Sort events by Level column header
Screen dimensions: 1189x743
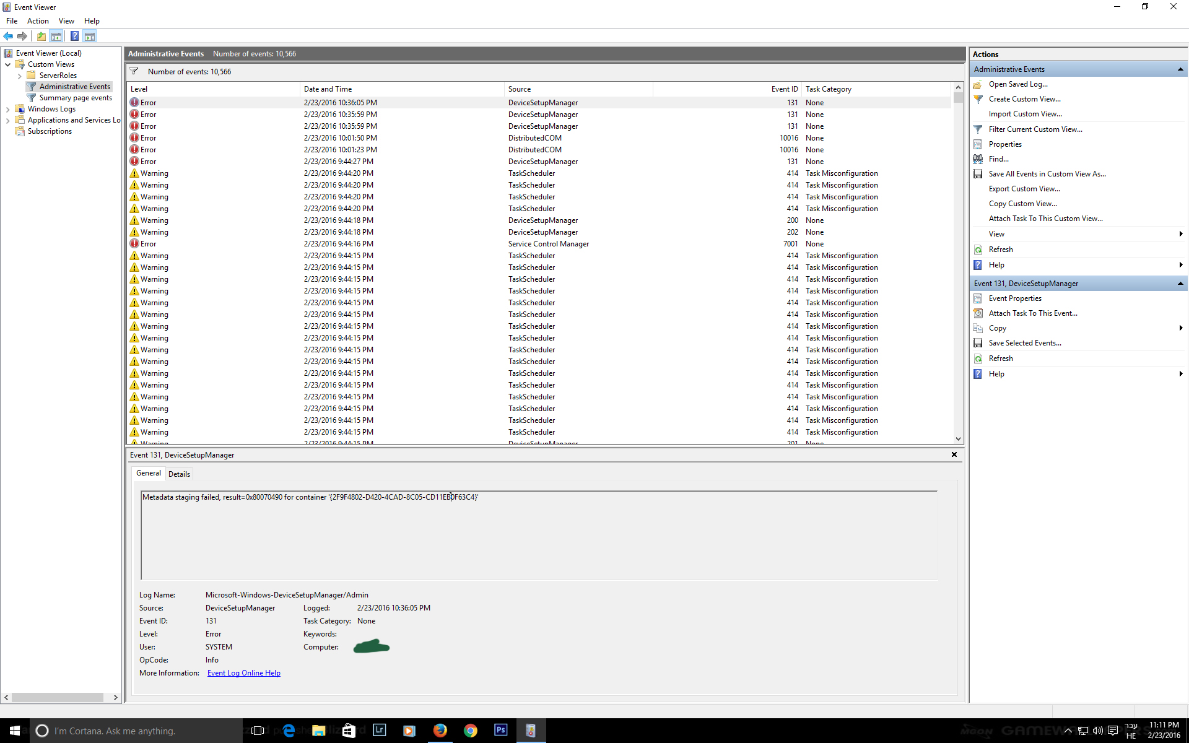213,89
